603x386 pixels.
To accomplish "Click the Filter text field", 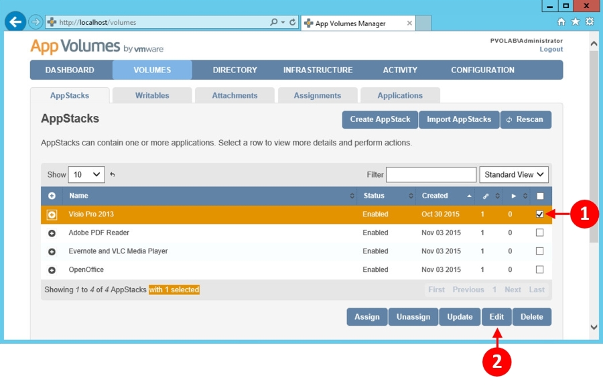I will click(x=431, y=174).
